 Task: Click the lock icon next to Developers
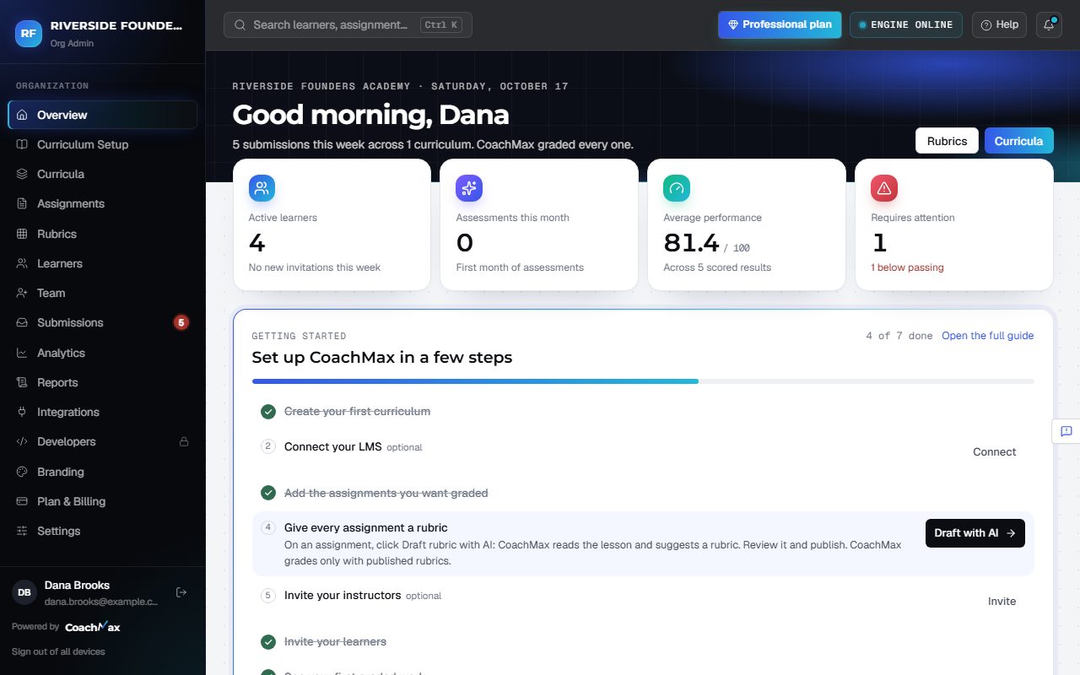click(x=184, y=441)
